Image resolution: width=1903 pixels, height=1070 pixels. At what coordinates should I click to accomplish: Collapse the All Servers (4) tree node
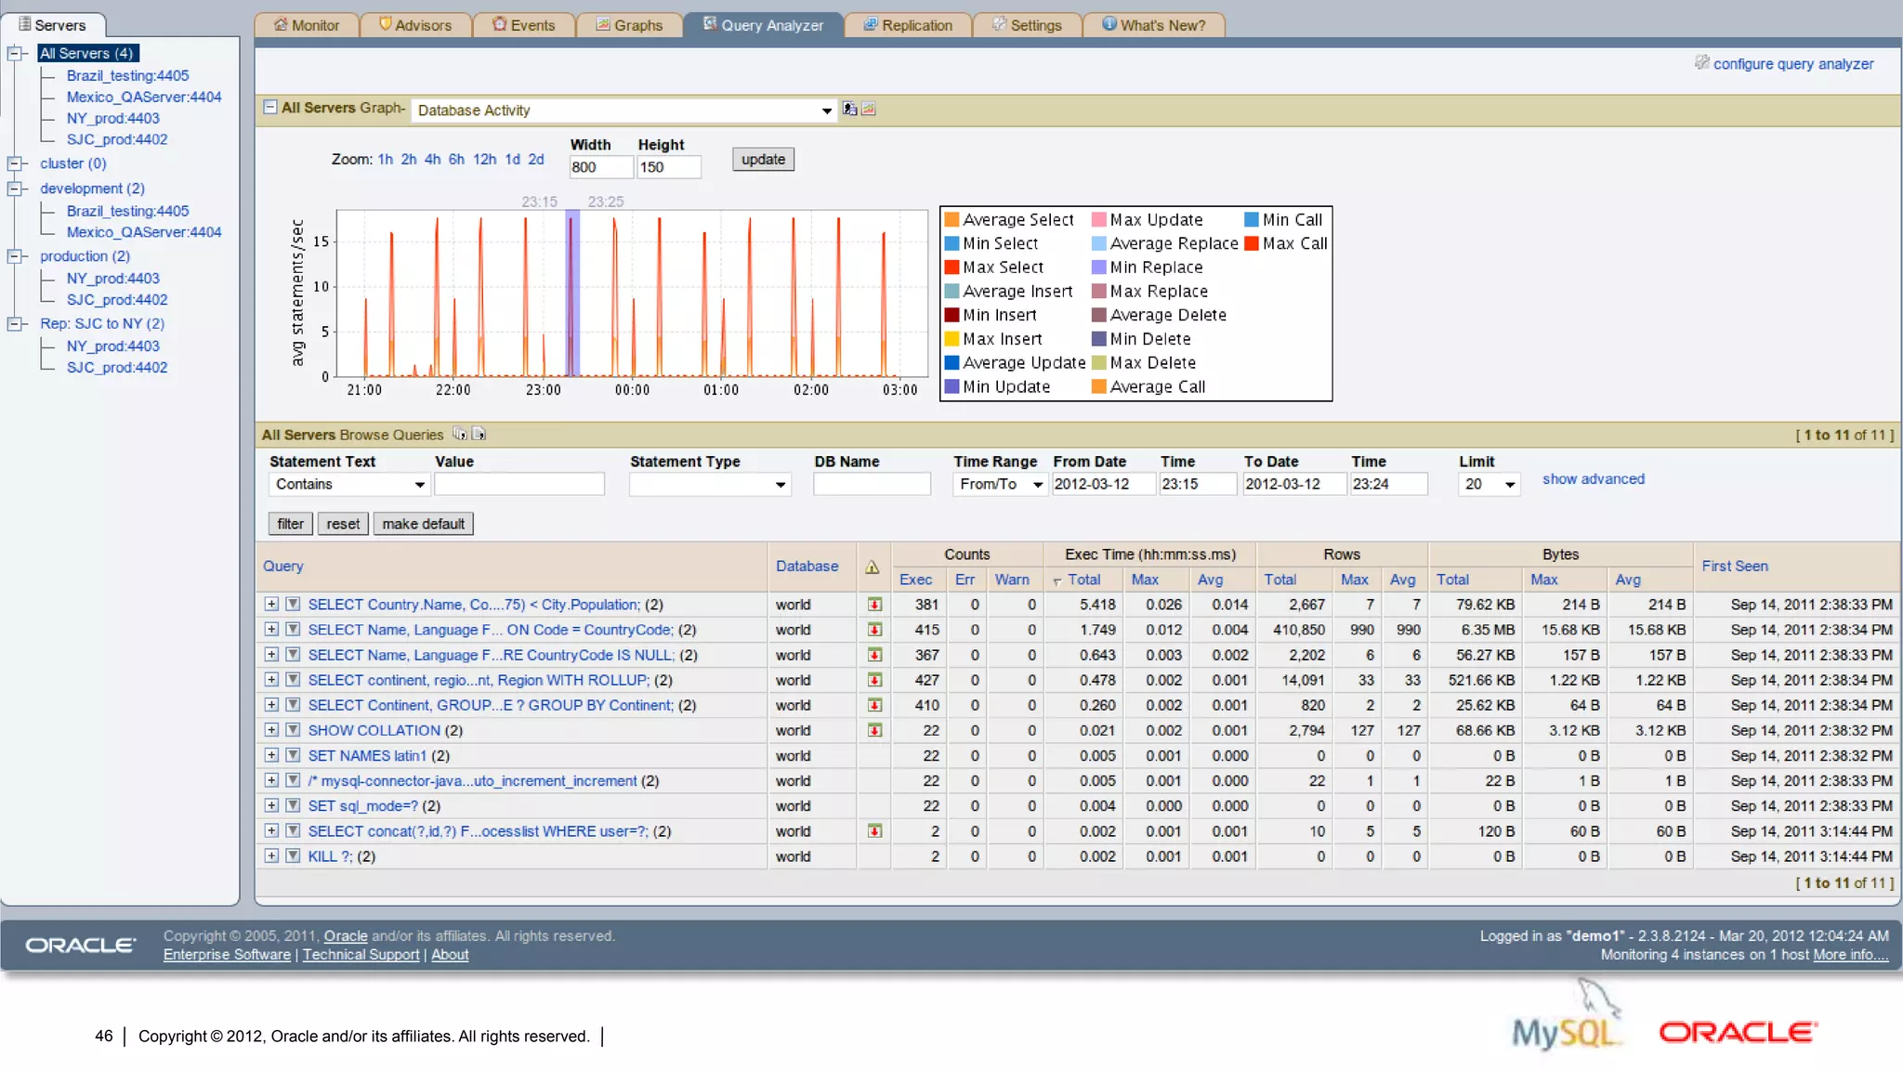(x=16, y=53)
